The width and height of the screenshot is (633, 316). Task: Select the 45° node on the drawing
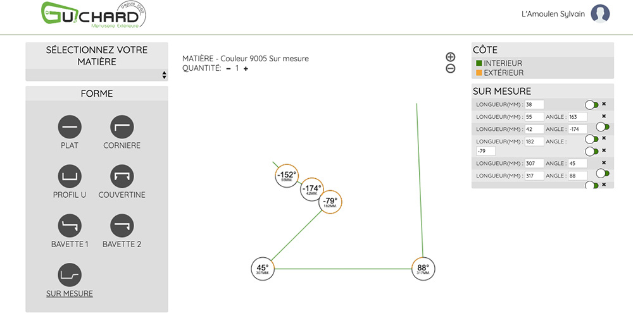coord(262,269)
